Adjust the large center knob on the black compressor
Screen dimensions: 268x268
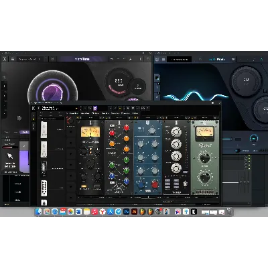tap(90, 164)
